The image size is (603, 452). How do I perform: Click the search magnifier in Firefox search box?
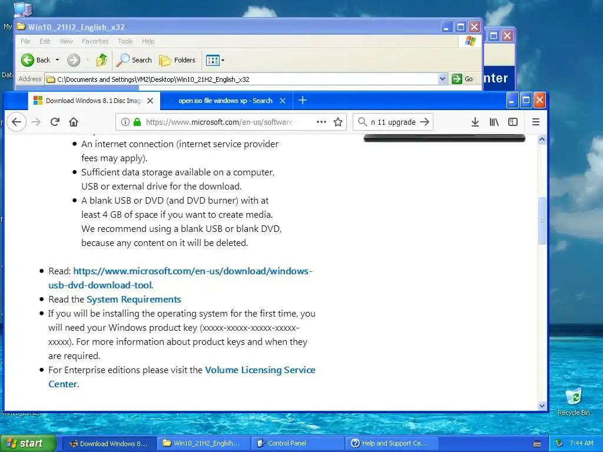pyautogui.click(x=362, y=122)
